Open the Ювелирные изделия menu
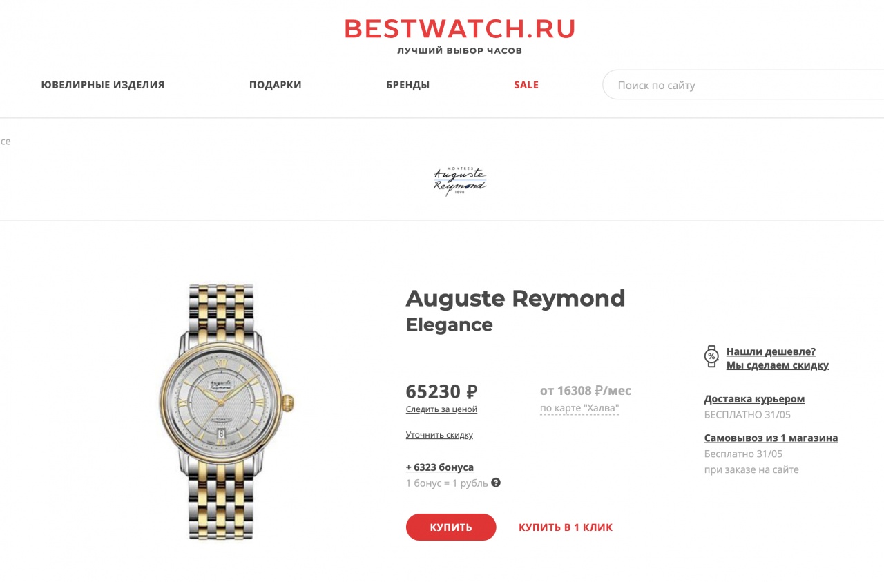Image resolution: width=884 pixels, height=582 pixels. pos(103,85)
